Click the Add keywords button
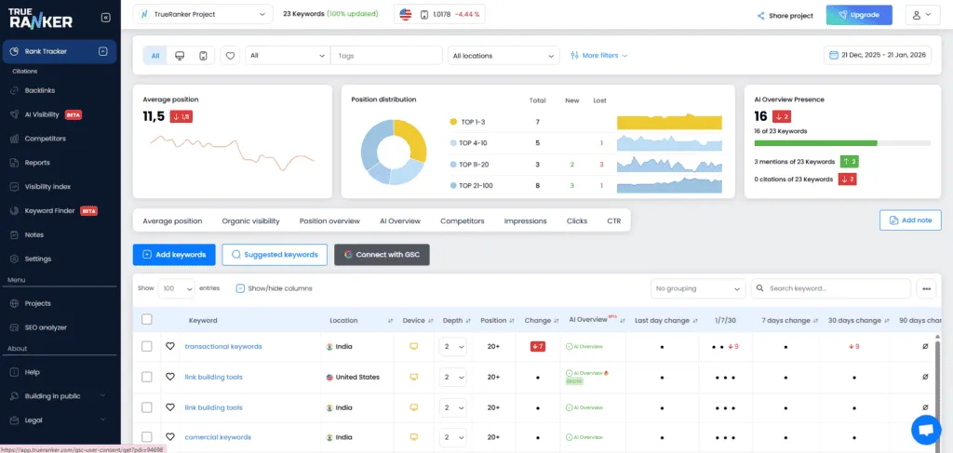Screen dimensions: 953x453 174,255
